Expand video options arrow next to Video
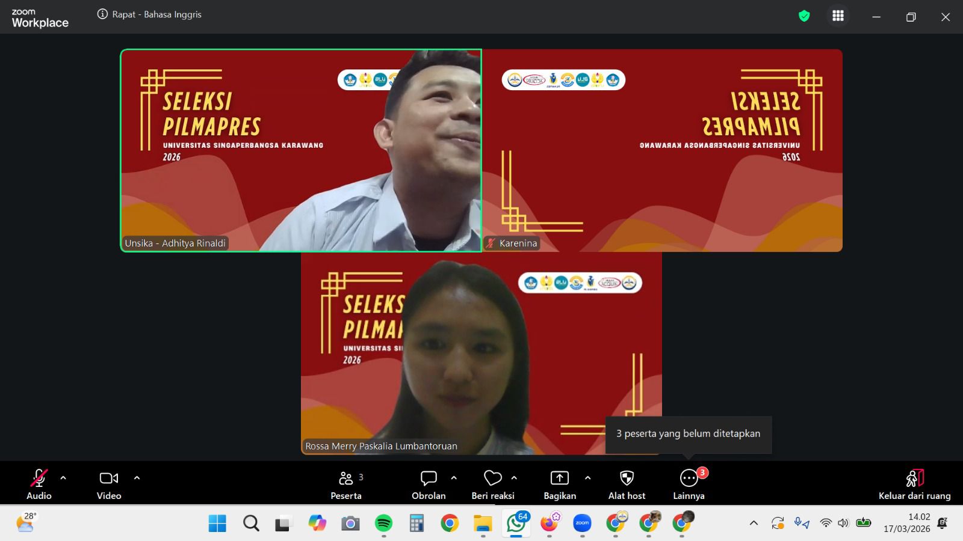The image size is (963, 541). pyautogui.click(x=137, y=478)
